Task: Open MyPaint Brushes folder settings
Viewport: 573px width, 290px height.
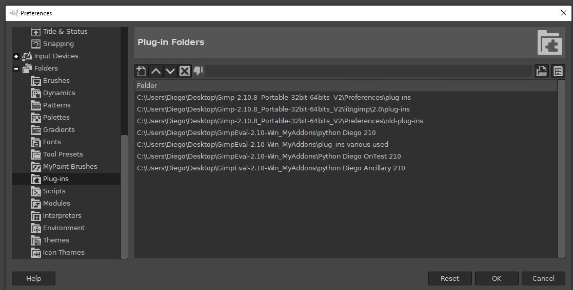Action: coord(70,167)
